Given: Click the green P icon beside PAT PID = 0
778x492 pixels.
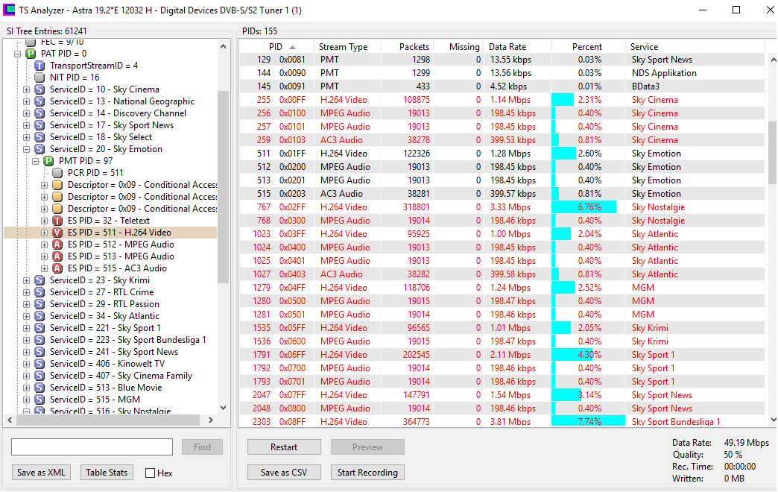Looking at the screenshot, I should tap(31, 54).
